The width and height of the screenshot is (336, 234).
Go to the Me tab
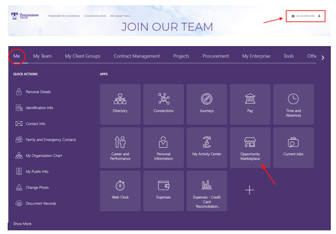click(x=17, y=56)
